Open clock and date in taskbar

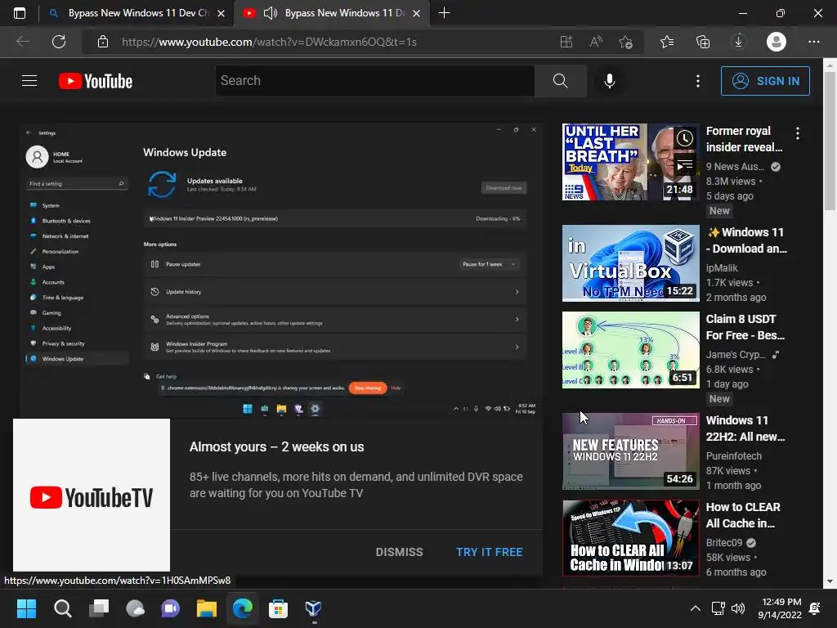(780, 608)
